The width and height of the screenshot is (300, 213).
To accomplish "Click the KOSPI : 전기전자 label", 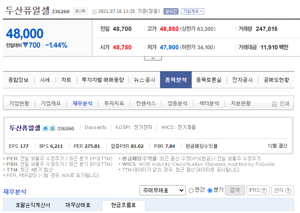I will point(134,127).
